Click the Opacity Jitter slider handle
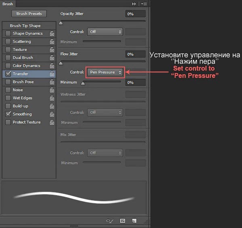The height and width of the screenshot is (228, 242). coord(61,23)
